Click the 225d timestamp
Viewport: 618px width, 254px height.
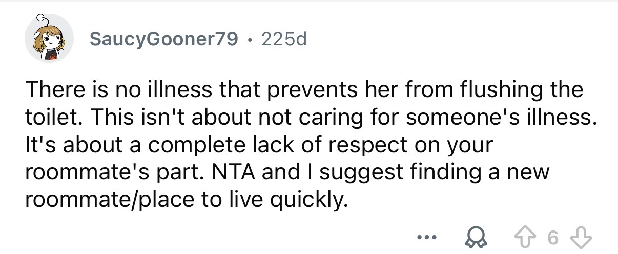[284, 38]
